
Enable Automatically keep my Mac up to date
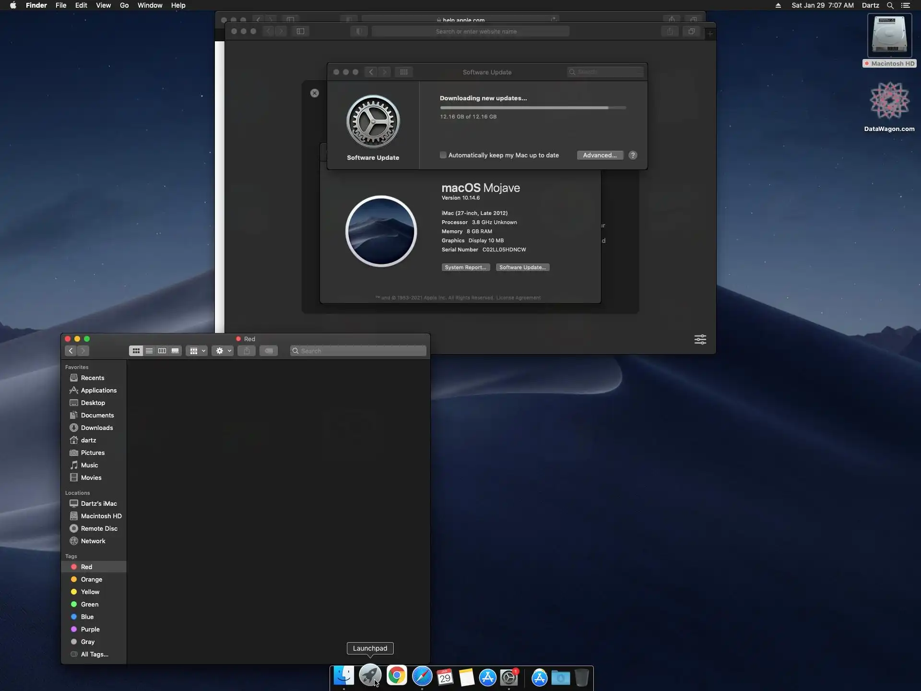(443, 155)
